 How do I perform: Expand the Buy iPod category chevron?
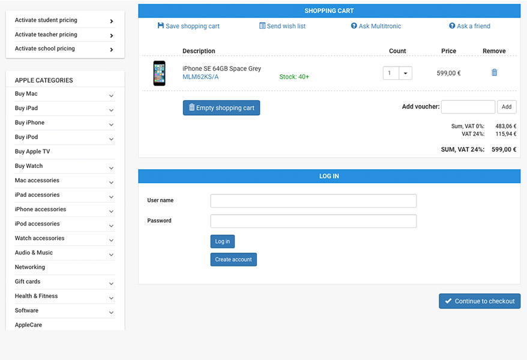[x=111, y=139]
